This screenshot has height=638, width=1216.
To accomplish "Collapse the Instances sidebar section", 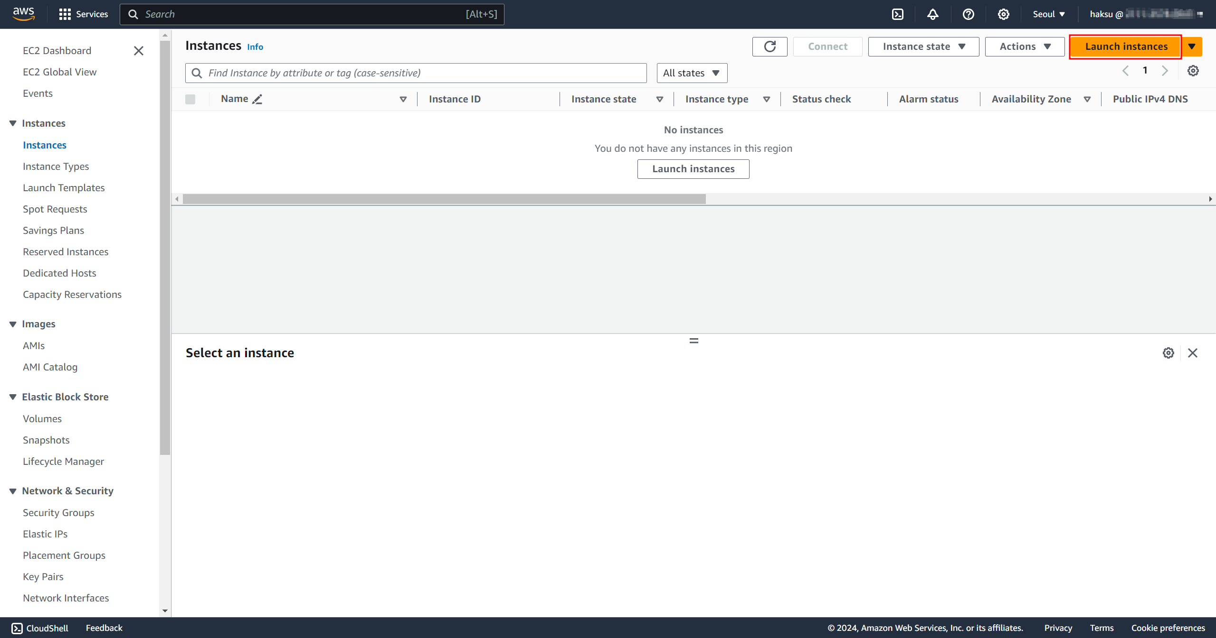I will [x=12, y=123].
